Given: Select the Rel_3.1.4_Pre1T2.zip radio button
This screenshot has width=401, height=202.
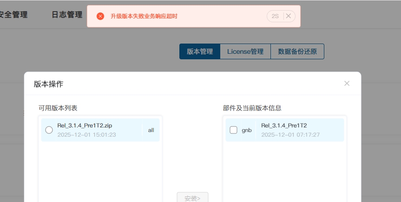Looking at the screenshot, I should [x=49, y=130].
